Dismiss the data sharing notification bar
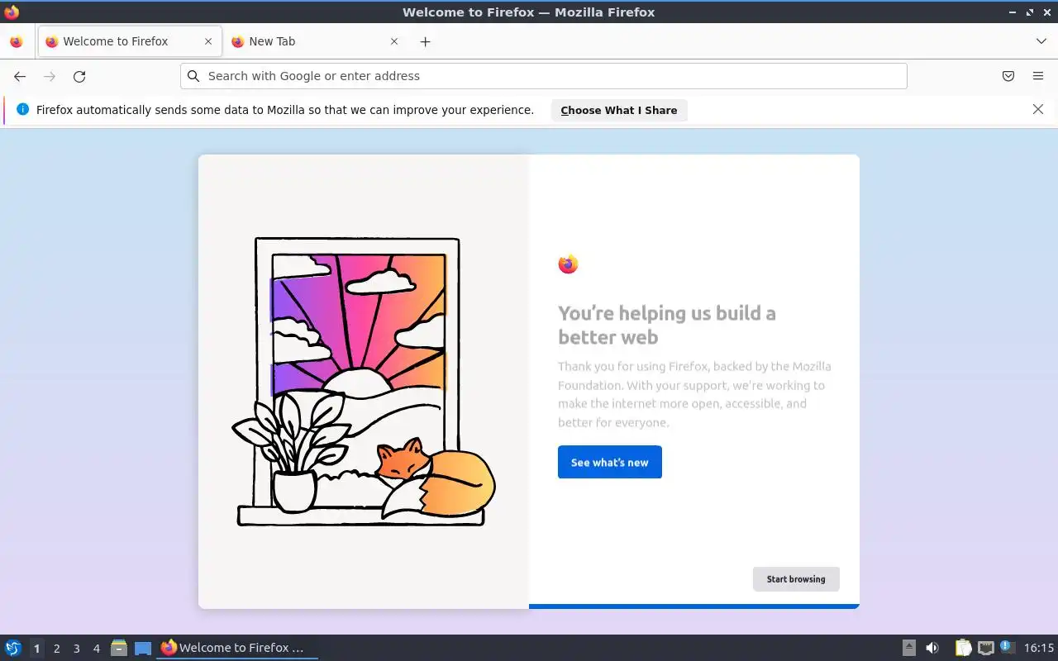This screenshot has height=661, width=1058. point(1038,109)
